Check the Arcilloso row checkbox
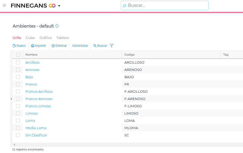The height and width of the screenshot is (153, 243). (18, 62)
